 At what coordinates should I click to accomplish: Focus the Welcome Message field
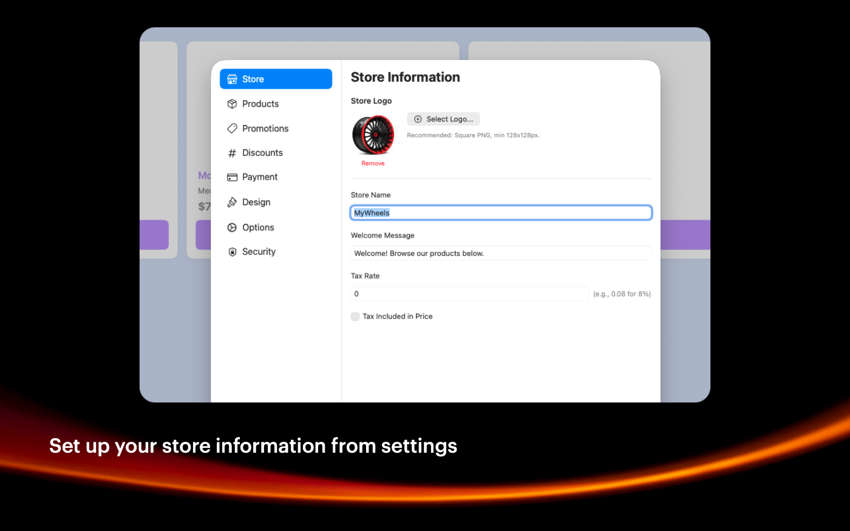tap(501, 254)
